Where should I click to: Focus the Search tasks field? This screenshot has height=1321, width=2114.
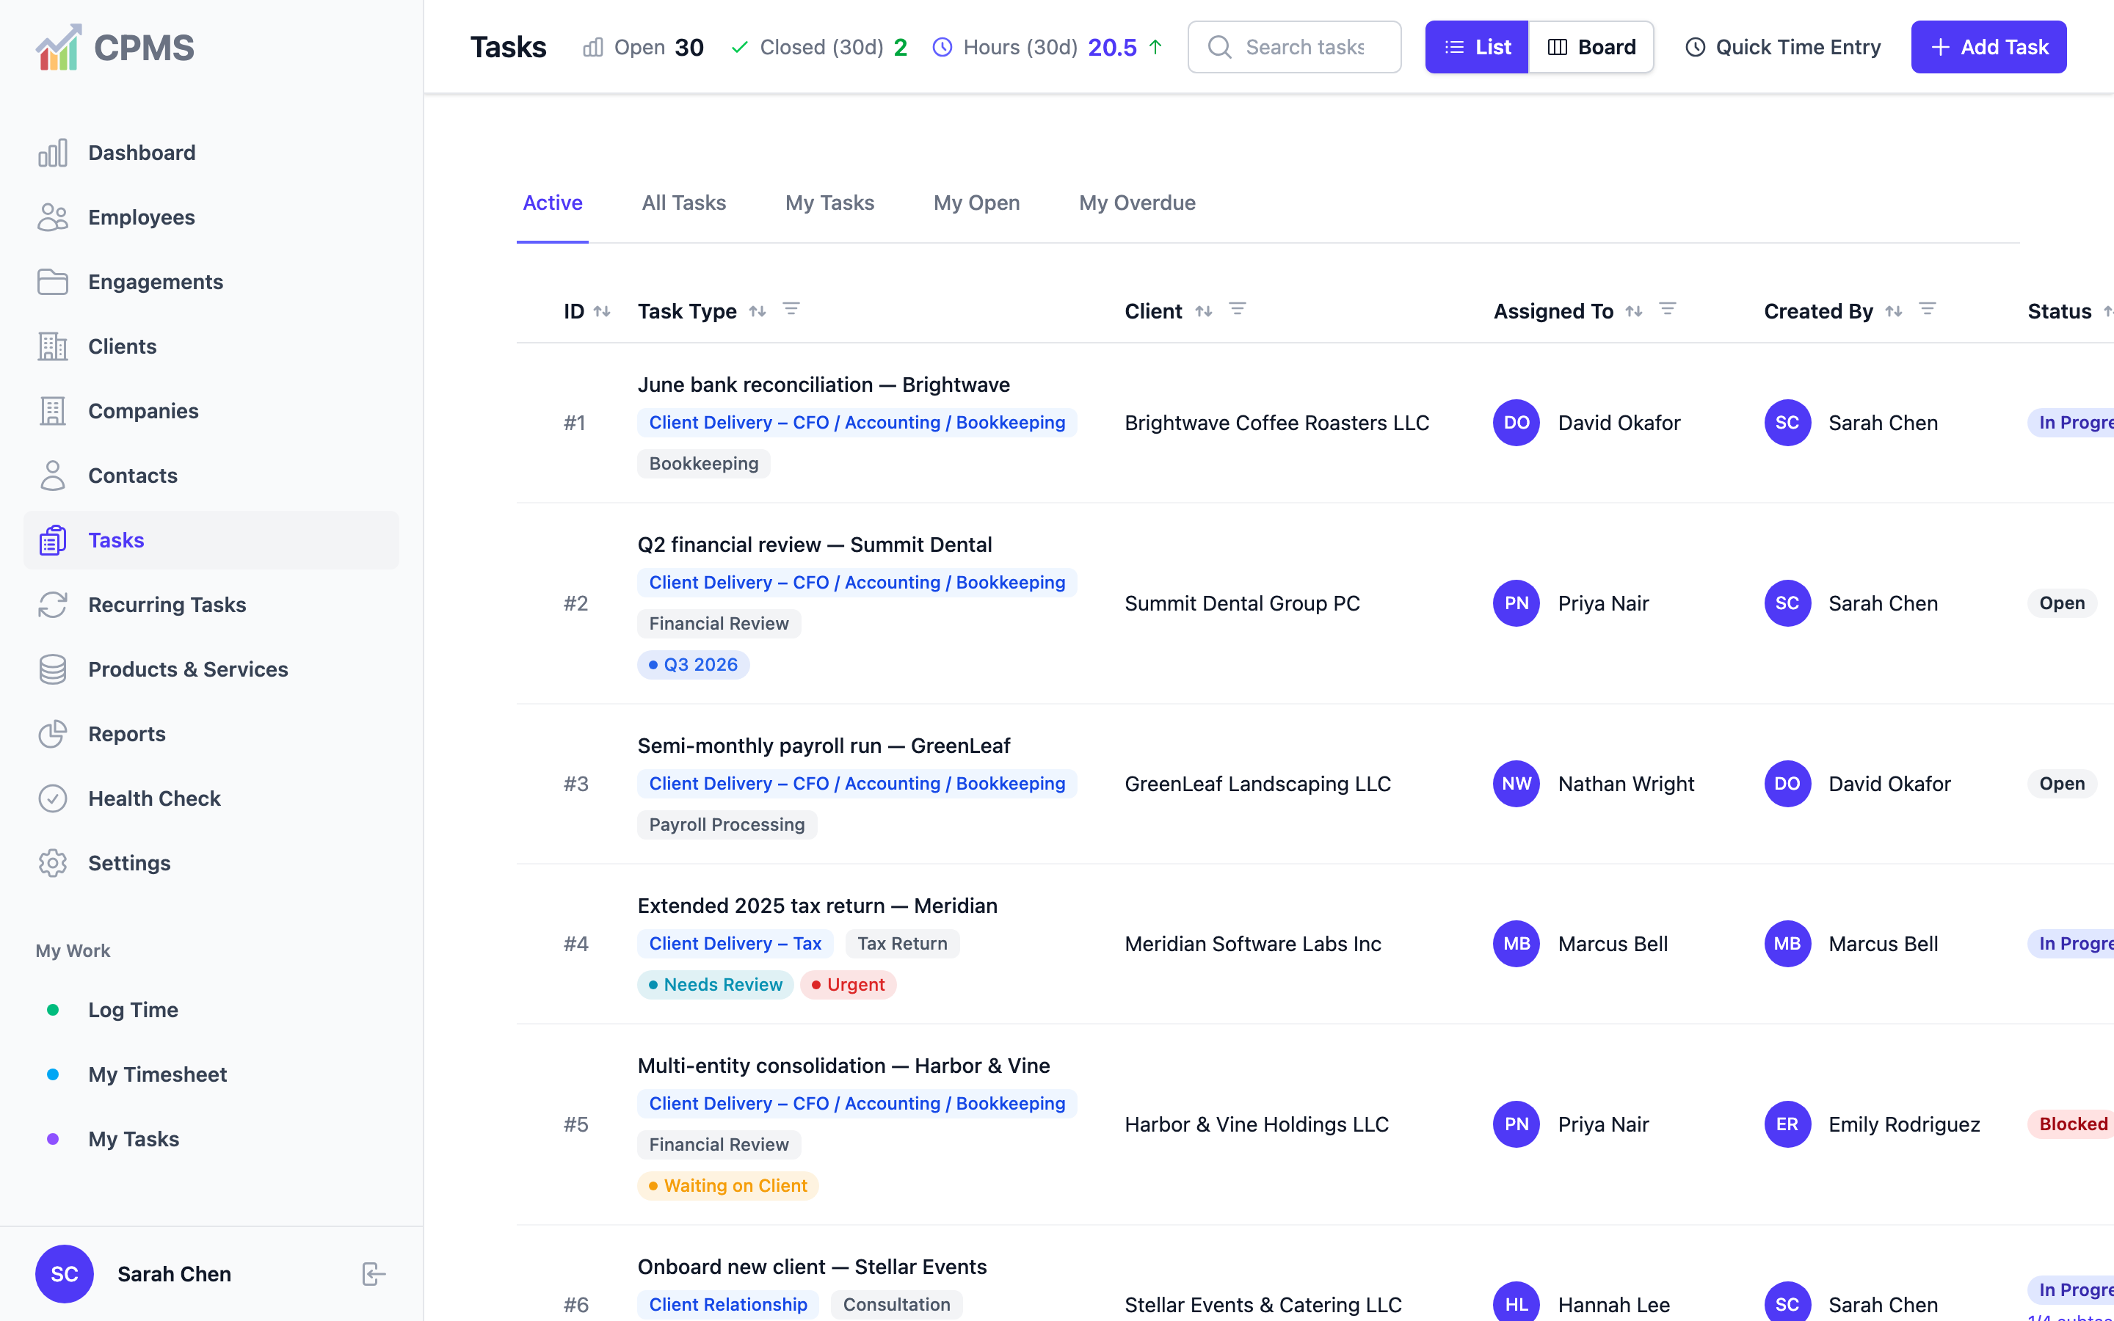click(x=1295, y=47)
